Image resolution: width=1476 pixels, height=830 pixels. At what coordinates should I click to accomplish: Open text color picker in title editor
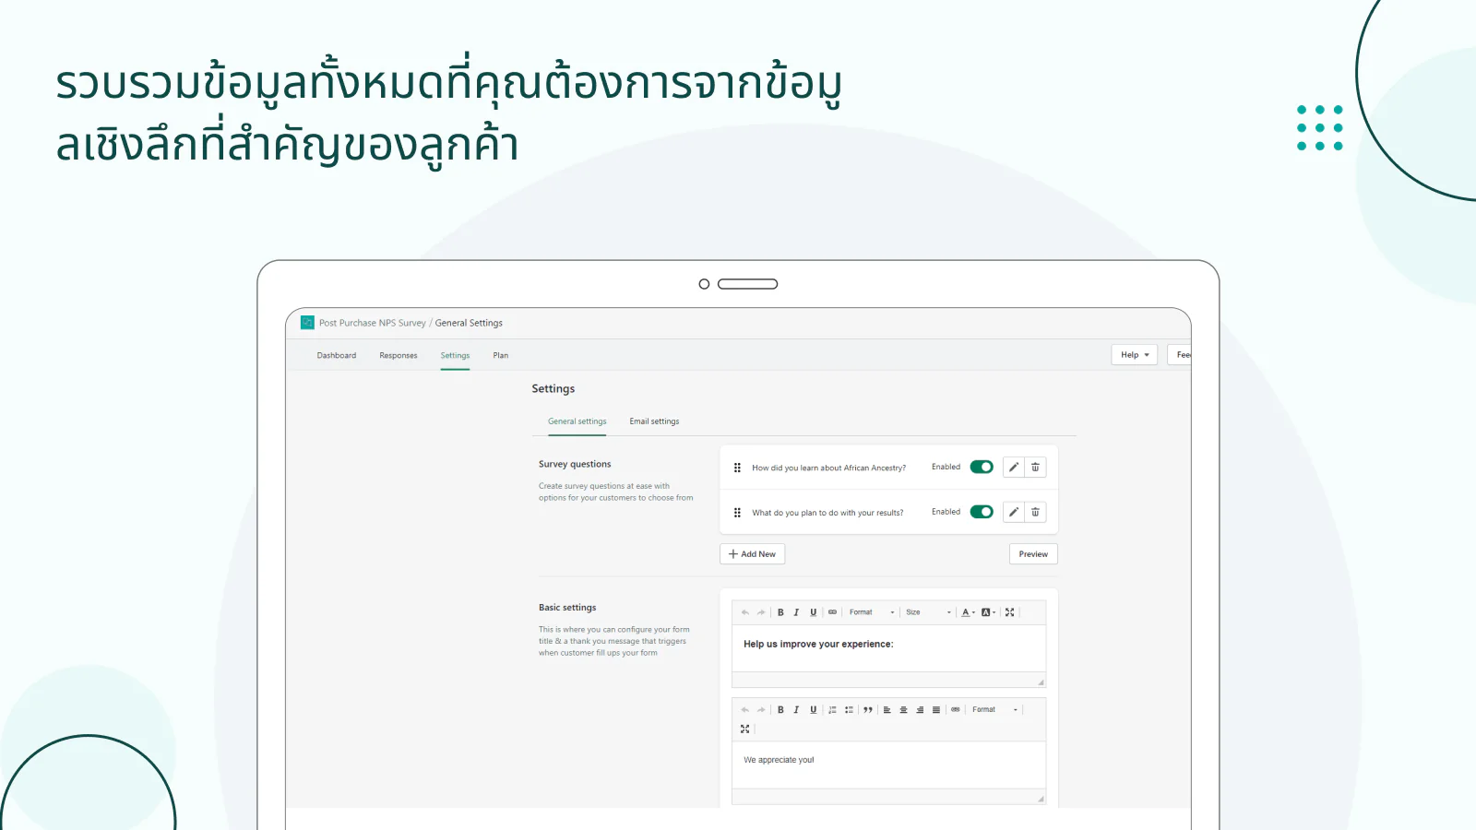pyautogui.click(x=968, y=612)
